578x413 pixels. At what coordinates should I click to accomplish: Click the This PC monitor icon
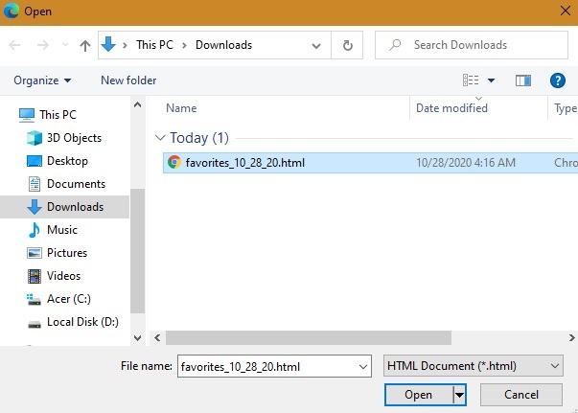(27, 115)
